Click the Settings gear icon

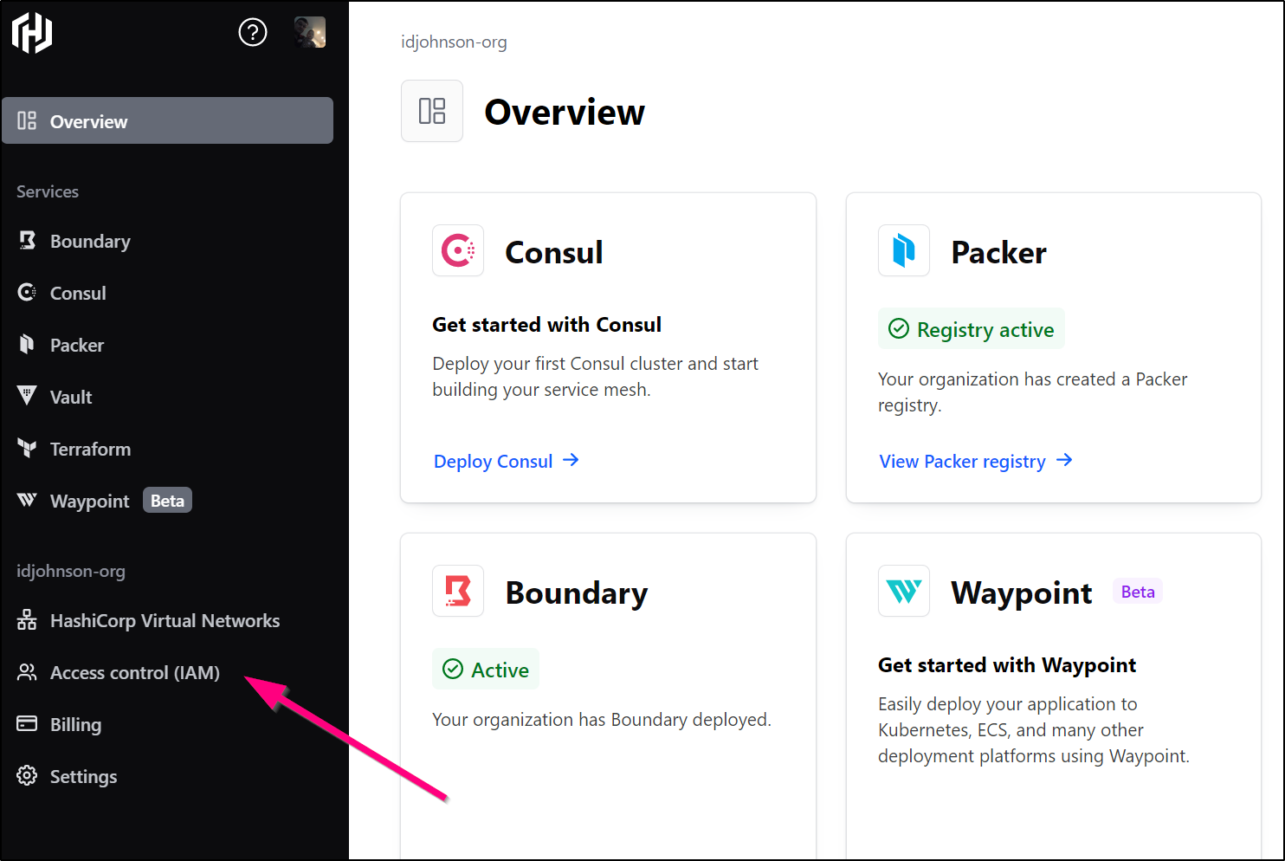click(27, 776)
